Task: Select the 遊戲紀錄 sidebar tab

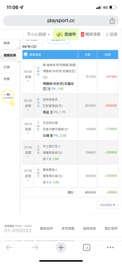Action: tap(10, 55)
